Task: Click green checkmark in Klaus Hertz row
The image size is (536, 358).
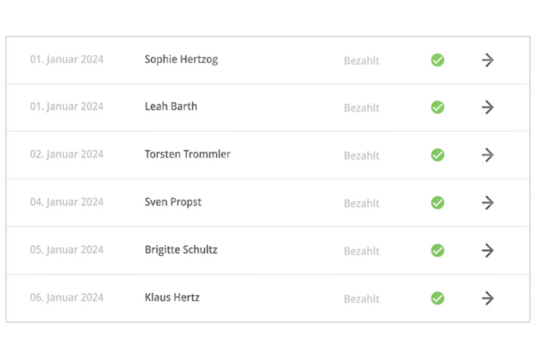Action: 437,298
